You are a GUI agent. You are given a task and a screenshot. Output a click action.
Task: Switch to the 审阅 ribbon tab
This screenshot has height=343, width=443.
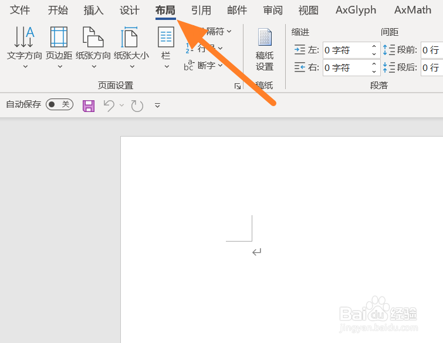click(273, 10)
